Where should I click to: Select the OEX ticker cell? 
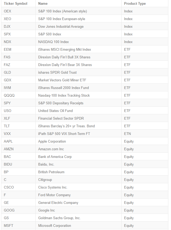point(8,11)
